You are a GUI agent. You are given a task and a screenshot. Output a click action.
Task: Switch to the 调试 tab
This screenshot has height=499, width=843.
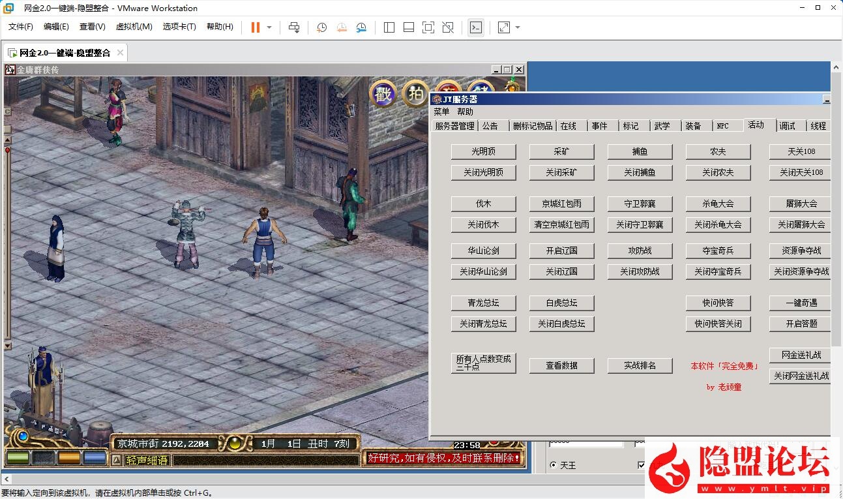pos(788,125)
